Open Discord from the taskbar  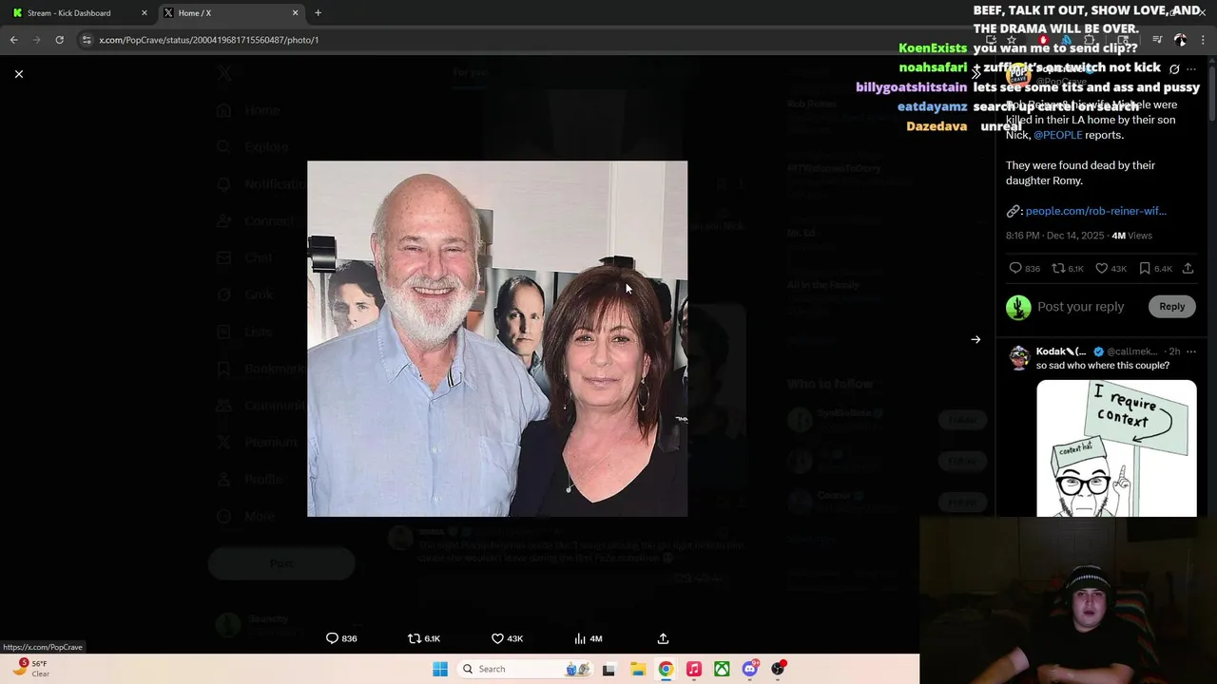point(750,669)
